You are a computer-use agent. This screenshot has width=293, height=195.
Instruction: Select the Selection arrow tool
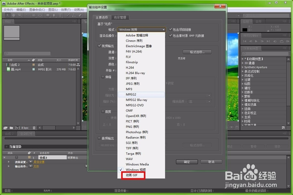tap(8, 15)
